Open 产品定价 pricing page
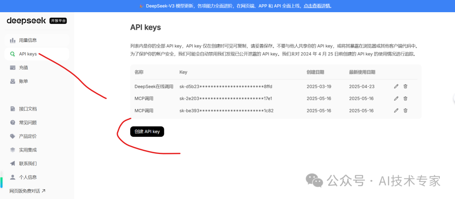The image size is (455, 199). tap(37, 136)
